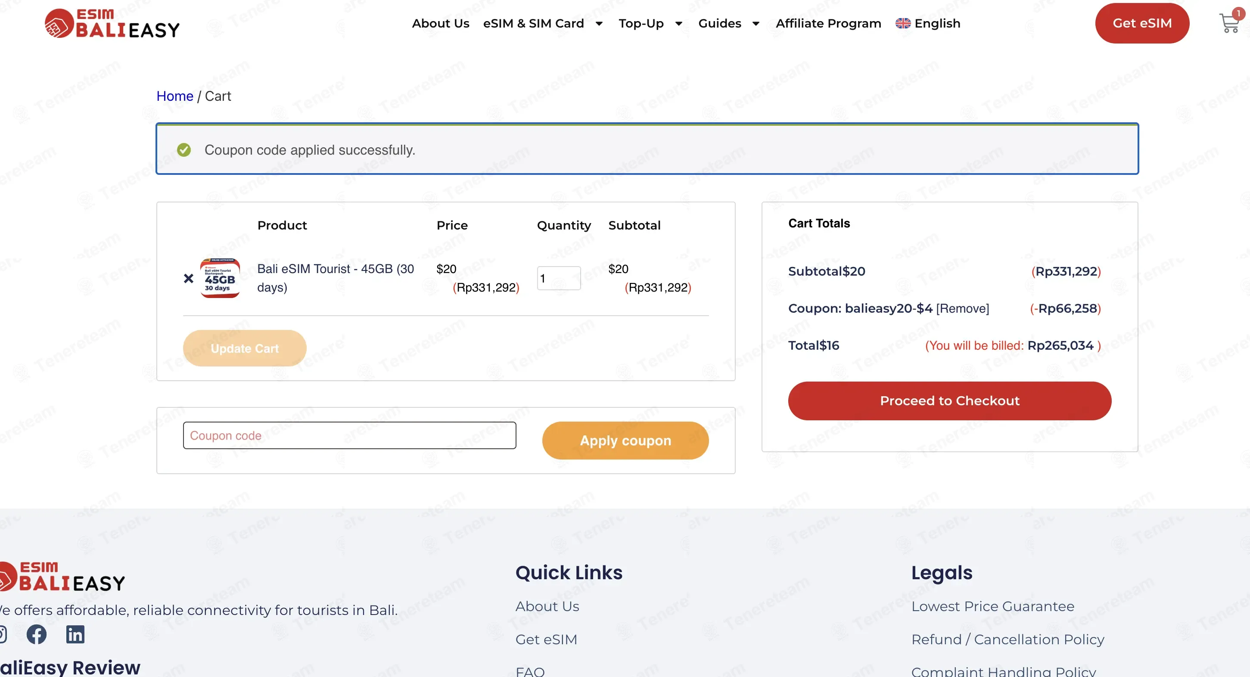This screenshot has width=1250, height=677.
Task: Click the footer BaliEasy logo
Action: click(62, 577)
